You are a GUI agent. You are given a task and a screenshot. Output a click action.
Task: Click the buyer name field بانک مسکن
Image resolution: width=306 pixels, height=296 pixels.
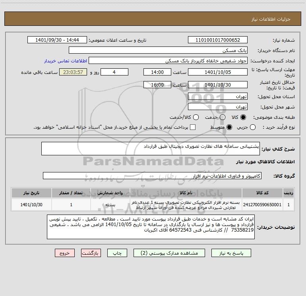click(158, 50)
